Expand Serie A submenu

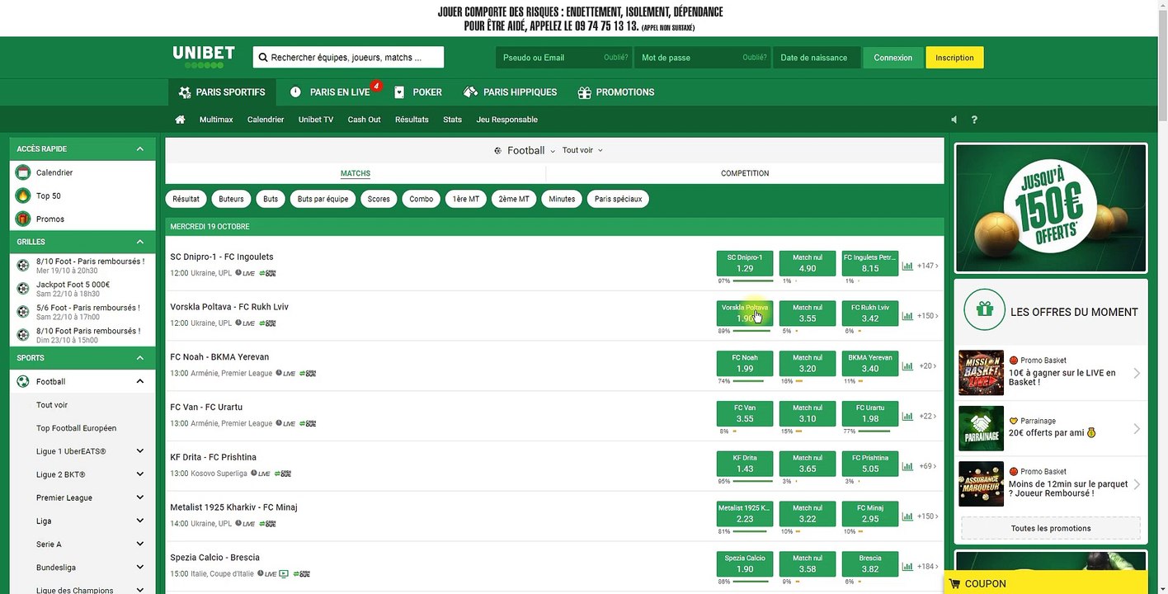[x=140, y=544]
